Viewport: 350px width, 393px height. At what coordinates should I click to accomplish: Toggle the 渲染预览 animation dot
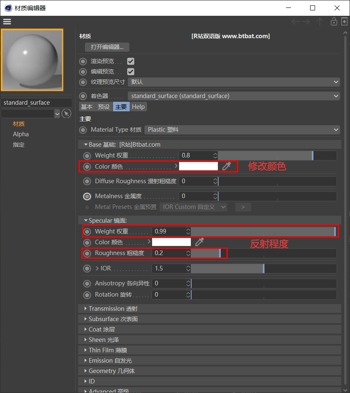(83, 61)
